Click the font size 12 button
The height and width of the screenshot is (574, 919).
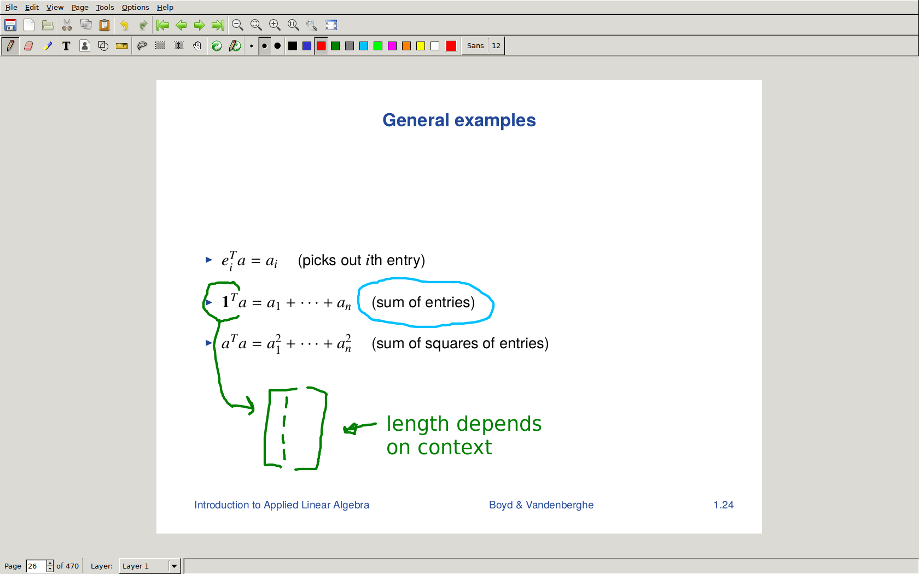(x=496, y=46)
